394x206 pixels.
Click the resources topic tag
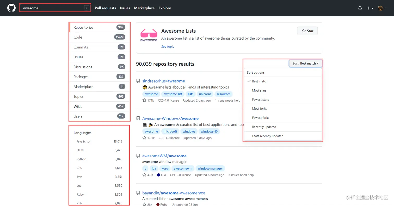[224, 94]
